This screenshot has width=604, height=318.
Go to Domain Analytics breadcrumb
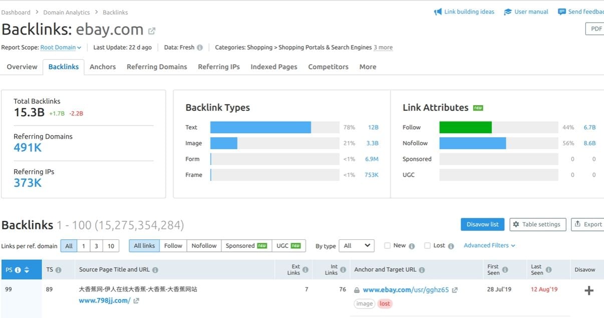67,12
